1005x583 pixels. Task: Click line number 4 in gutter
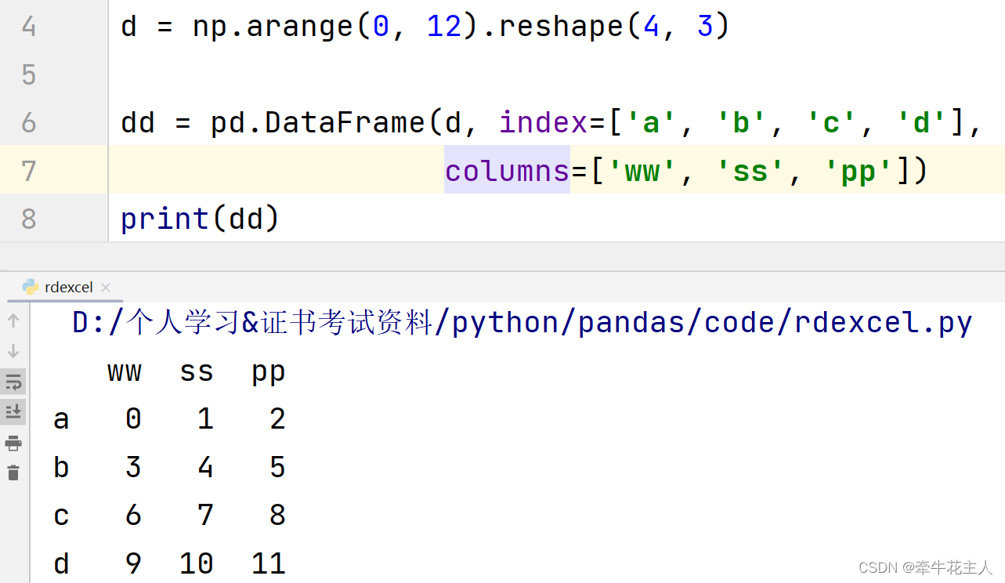[29, 27]
